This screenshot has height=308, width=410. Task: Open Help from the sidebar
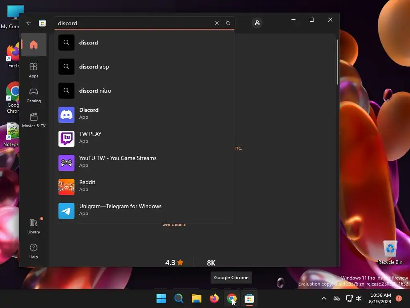click(x=34, y=251)
